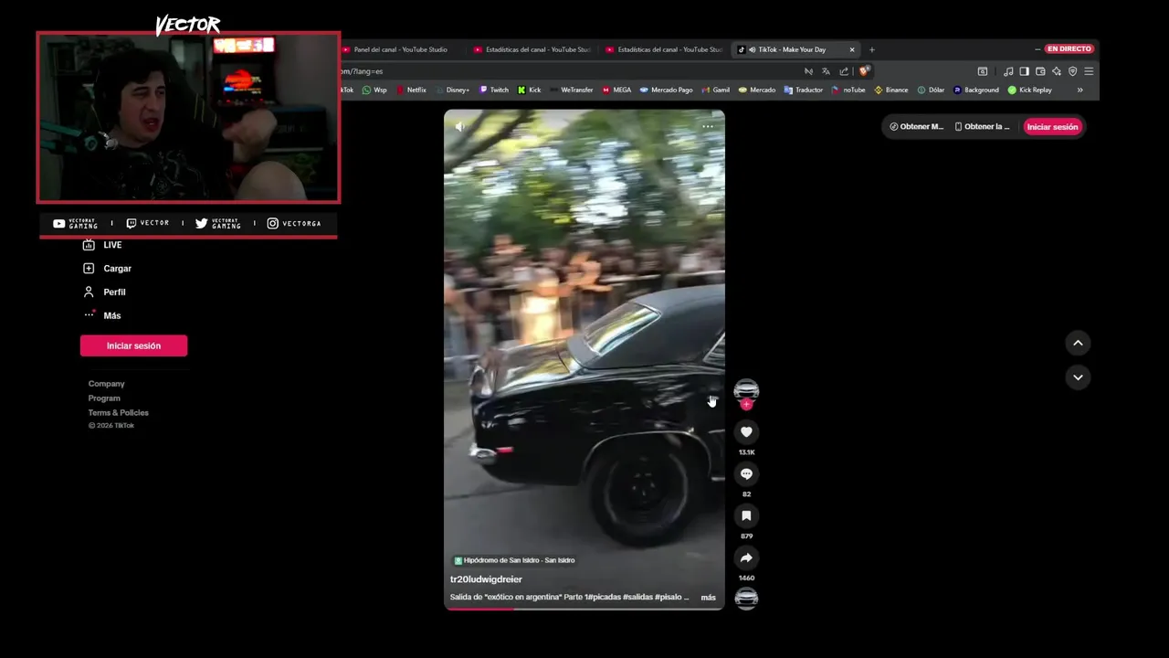Open Hipódromo de San Isidro location tag
This screenshot has height=658, width=1169.
click(x=514, y=560)
